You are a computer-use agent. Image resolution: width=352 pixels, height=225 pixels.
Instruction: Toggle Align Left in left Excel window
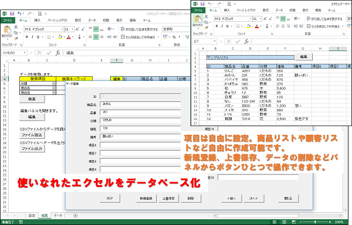coord(90,37)
